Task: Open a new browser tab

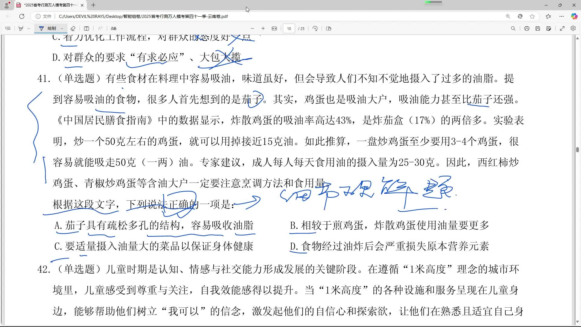Action: pyautogui.click(x=93, y=5)
